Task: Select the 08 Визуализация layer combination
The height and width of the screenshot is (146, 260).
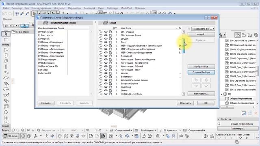Action: [47, 60]
